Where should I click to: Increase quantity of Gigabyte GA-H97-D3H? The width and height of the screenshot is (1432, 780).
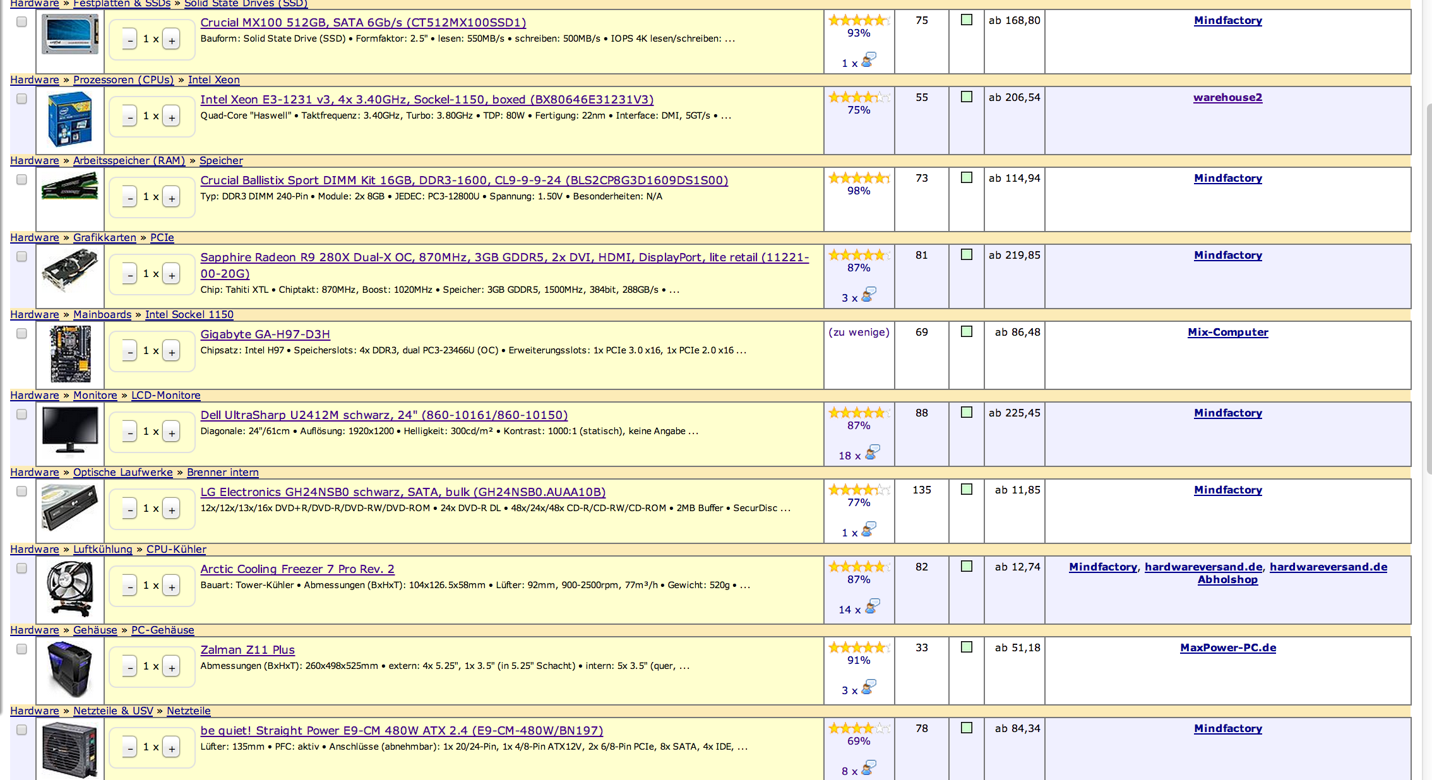[172, 352]
